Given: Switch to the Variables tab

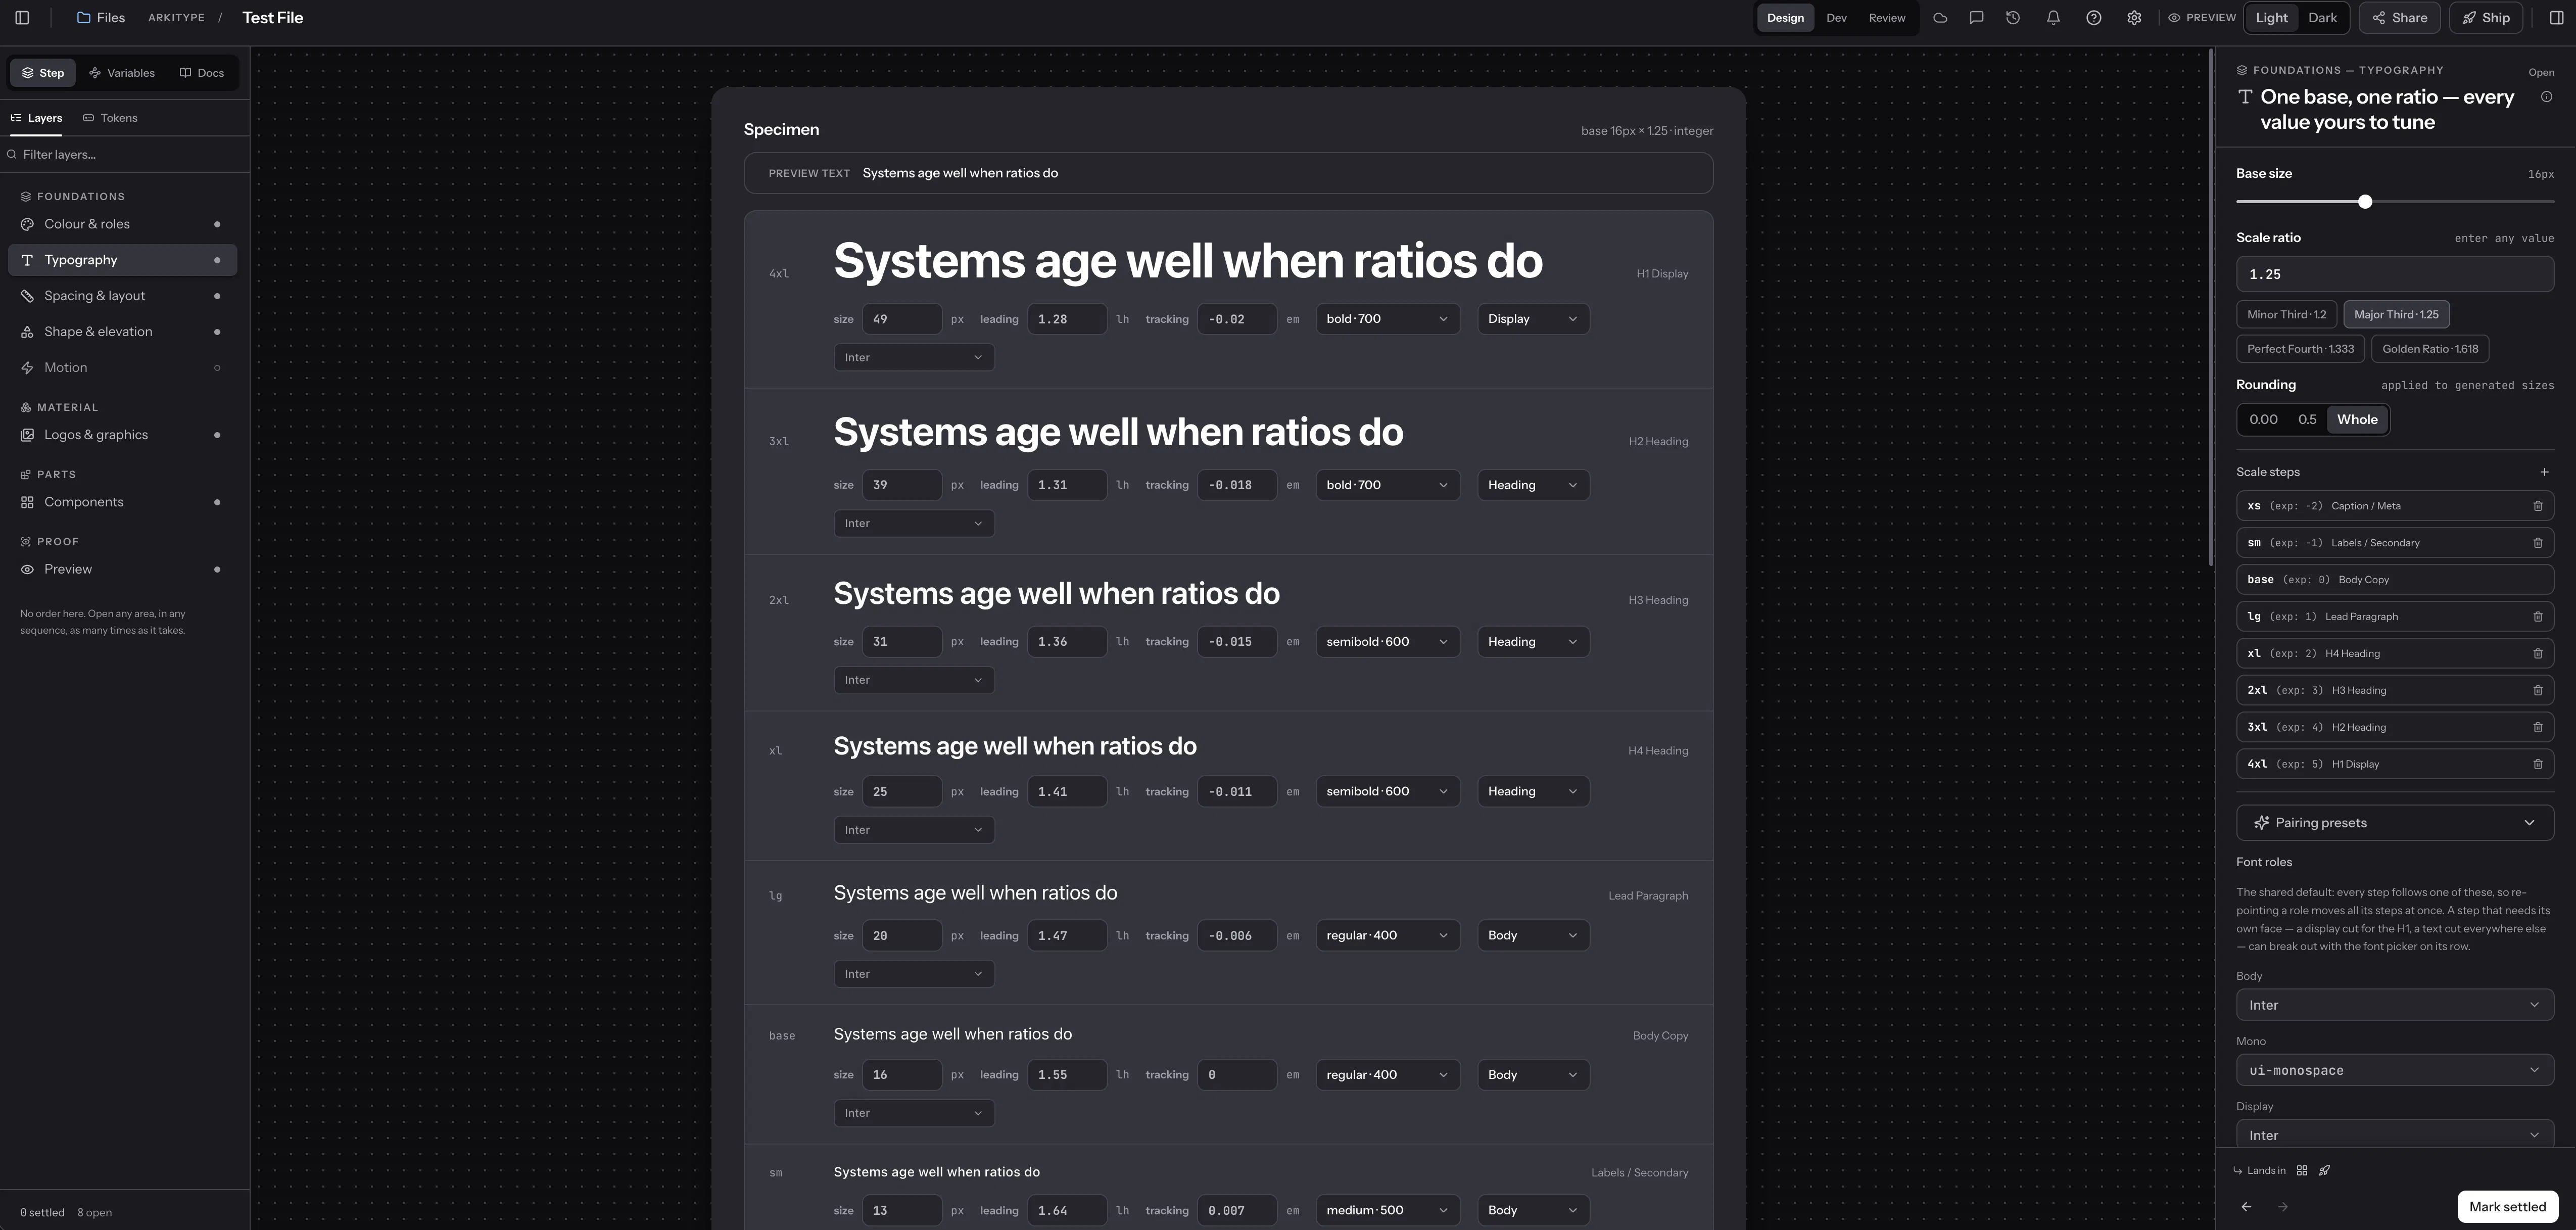Looking at the screenshot, I should 122,73.
